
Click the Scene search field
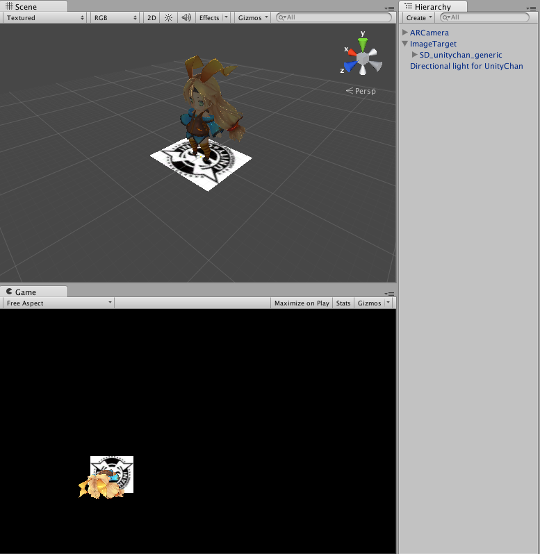point(334,17)
